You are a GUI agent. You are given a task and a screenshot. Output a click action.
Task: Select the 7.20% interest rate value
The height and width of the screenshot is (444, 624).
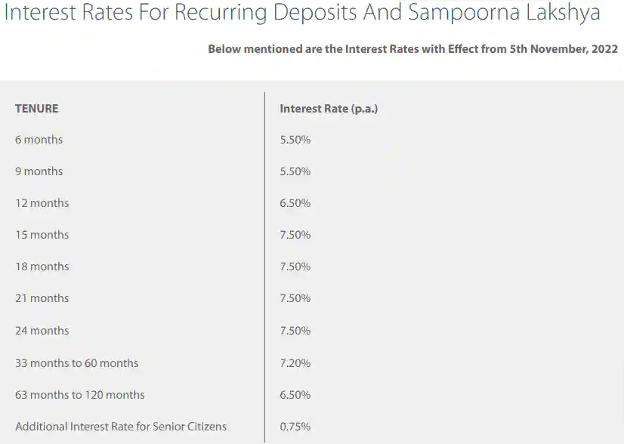coord(295,363)
